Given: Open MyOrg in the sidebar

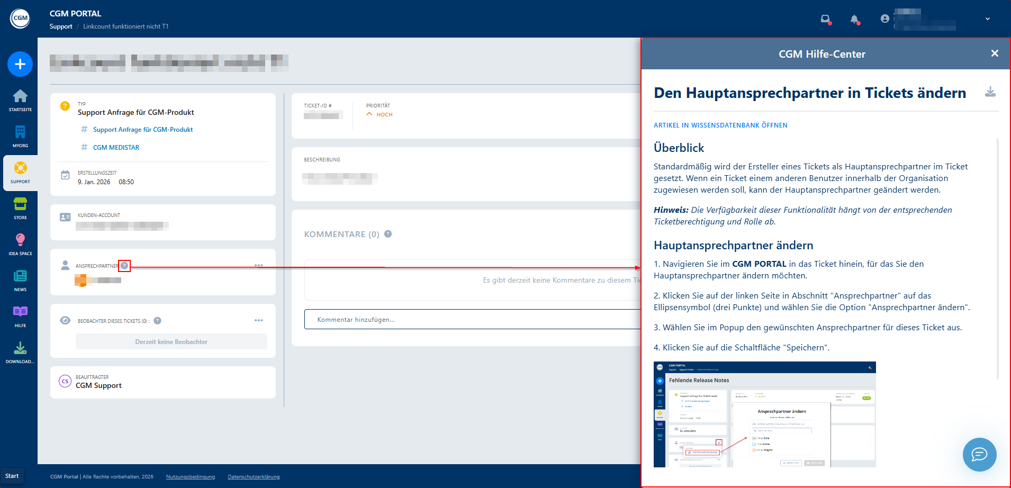Looking at the screenshot, I should 20,135.
